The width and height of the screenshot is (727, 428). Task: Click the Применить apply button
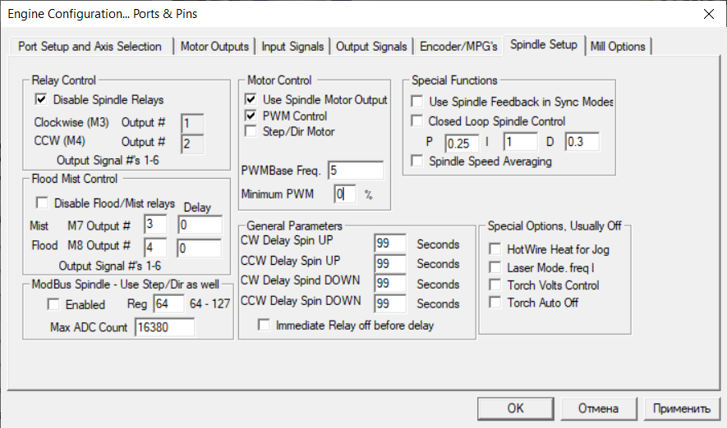681,408
